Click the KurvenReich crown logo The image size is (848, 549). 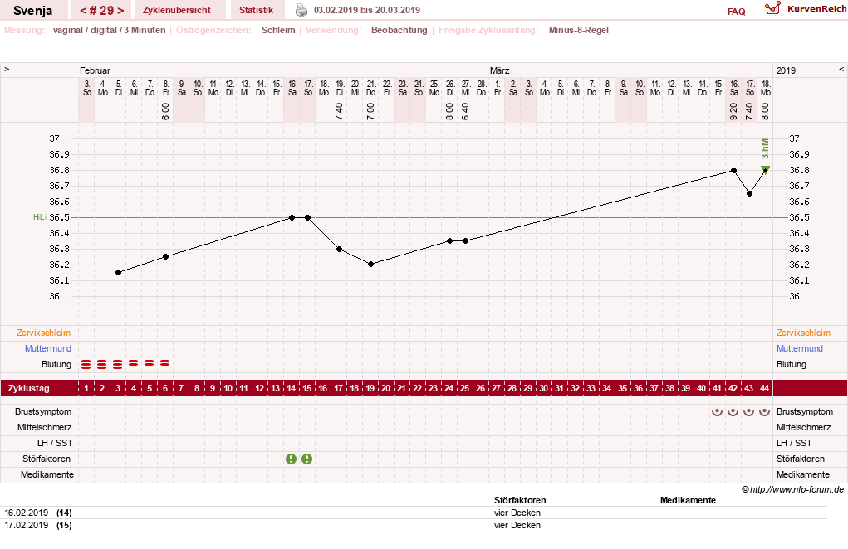coord(772,8)
